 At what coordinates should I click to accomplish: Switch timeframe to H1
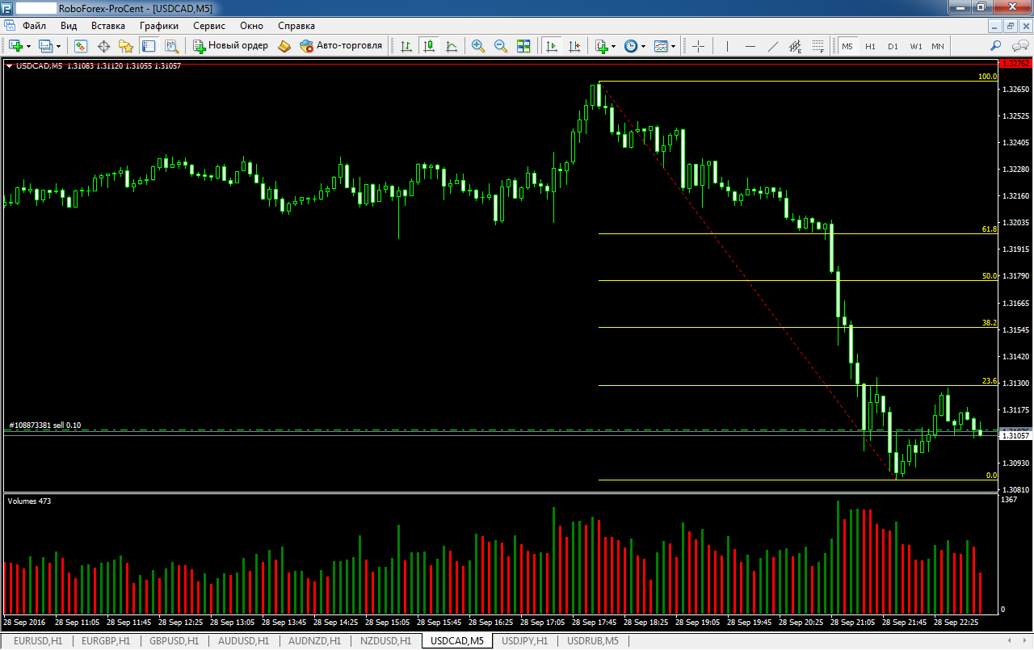870,46
